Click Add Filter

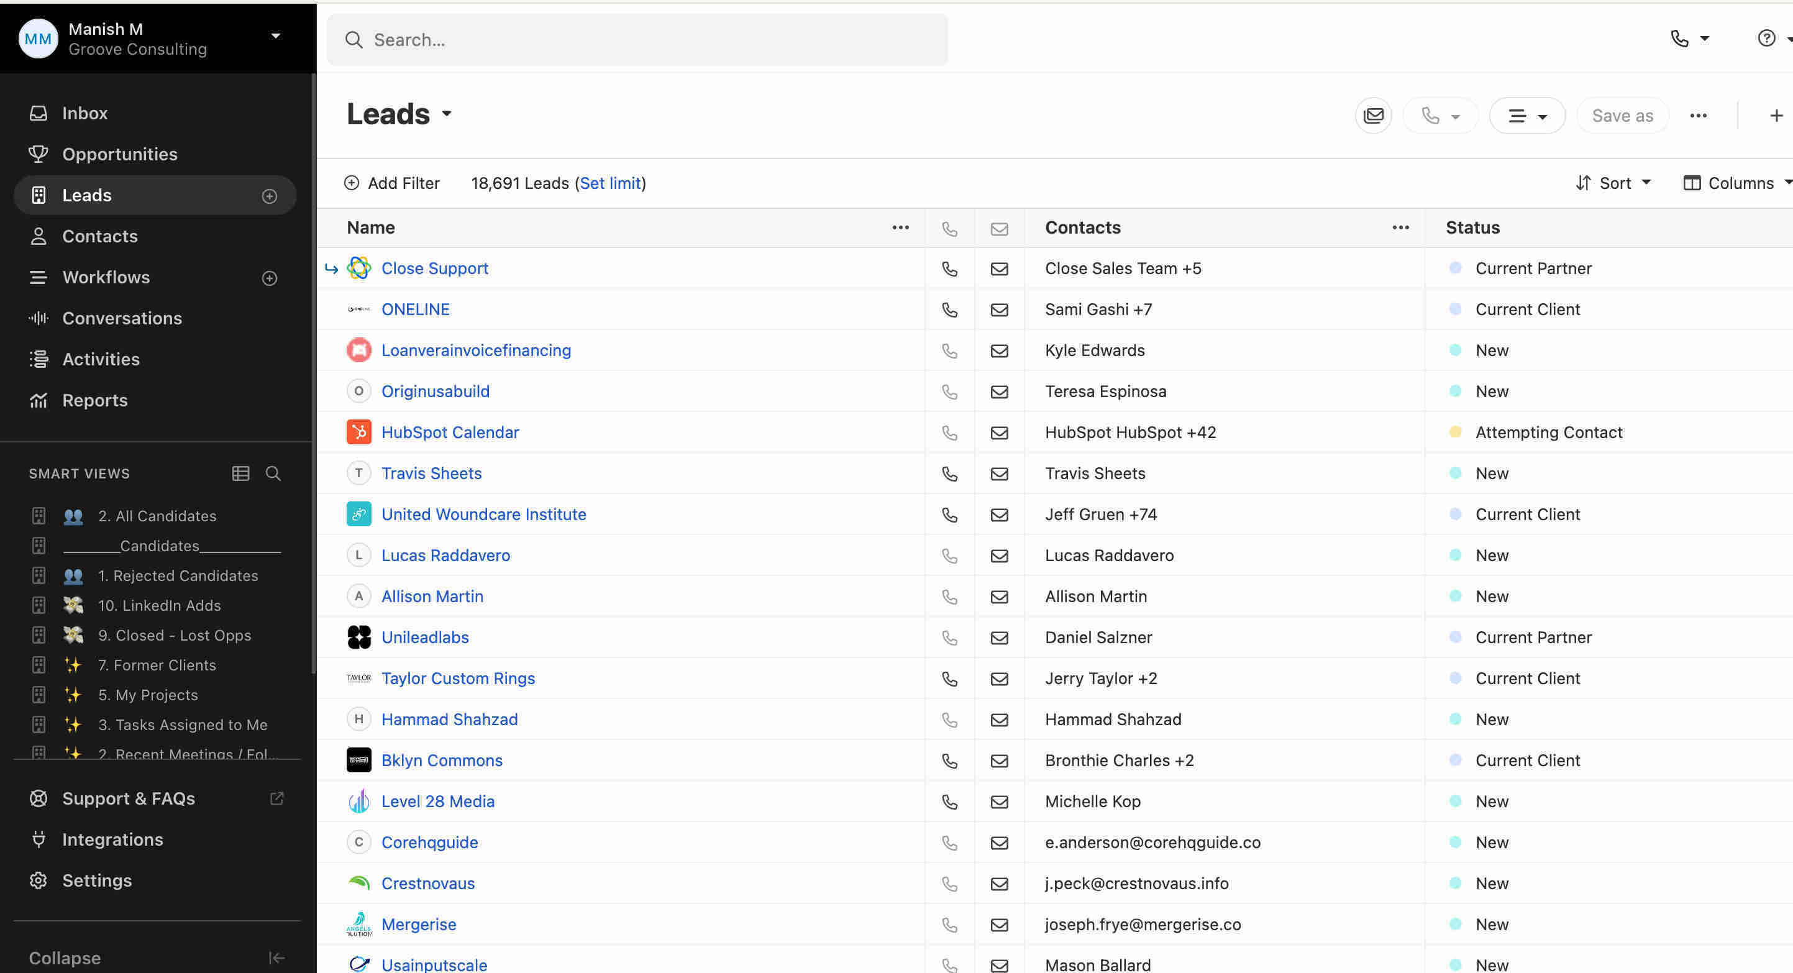point(392,183)
